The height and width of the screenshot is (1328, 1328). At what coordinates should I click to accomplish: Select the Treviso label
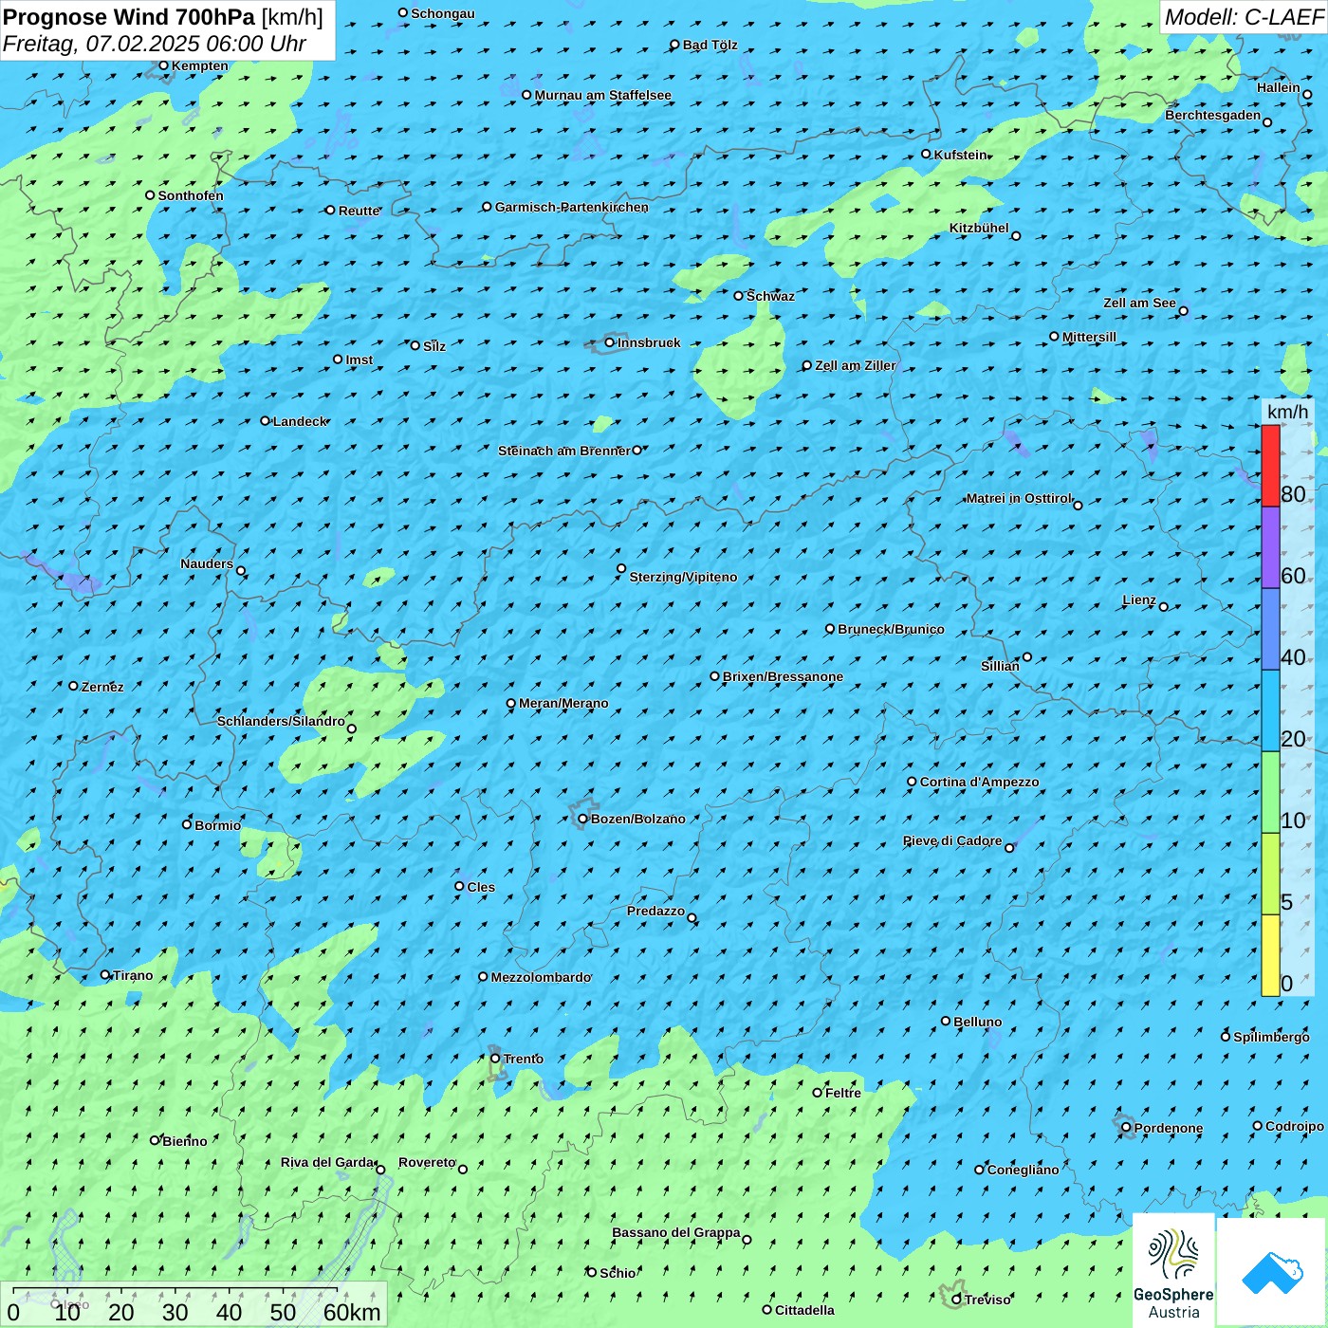pos(987,1300)
